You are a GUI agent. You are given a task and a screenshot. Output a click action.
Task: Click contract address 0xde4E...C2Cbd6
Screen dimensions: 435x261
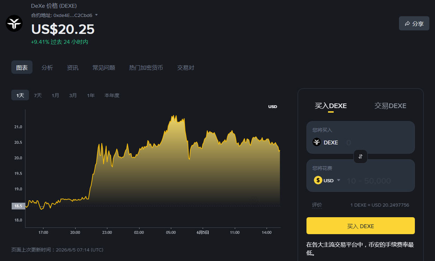[72, 15]
